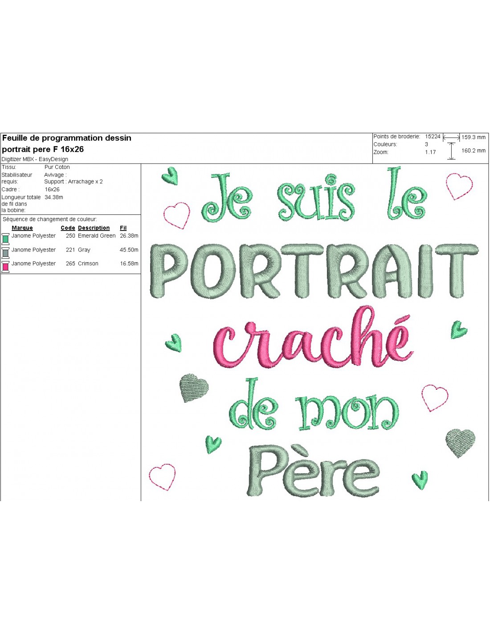Select the pink outline heart right of 'le'
The height and width of the screenshot is (634, 490).
click(459, 186)
